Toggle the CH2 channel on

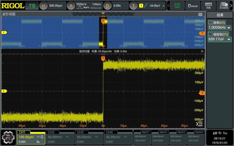point(60,137)
